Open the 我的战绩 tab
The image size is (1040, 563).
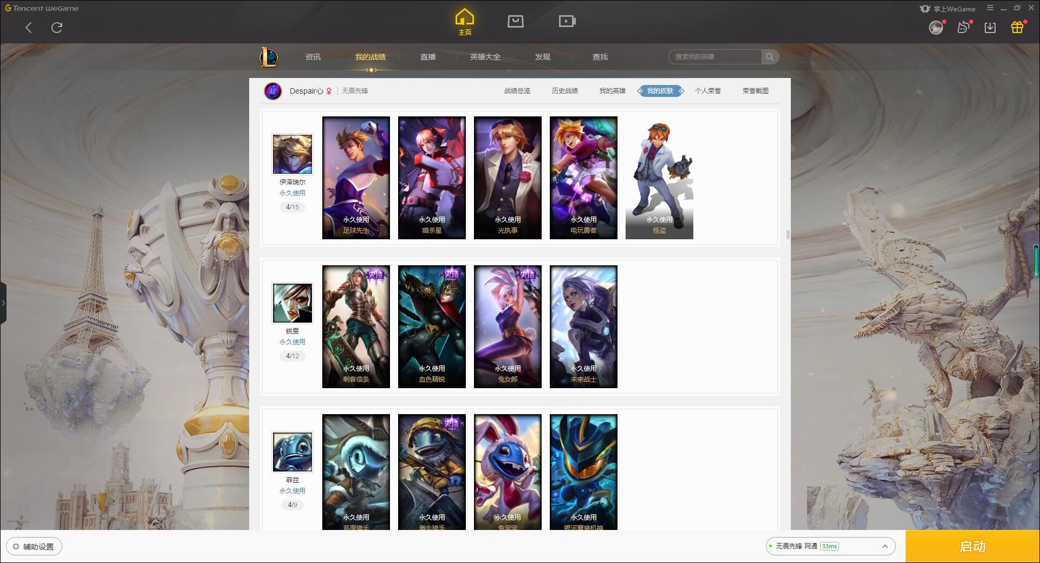(370, 57)
